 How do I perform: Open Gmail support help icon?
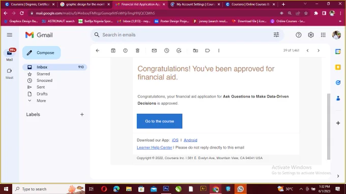point(298,35)
